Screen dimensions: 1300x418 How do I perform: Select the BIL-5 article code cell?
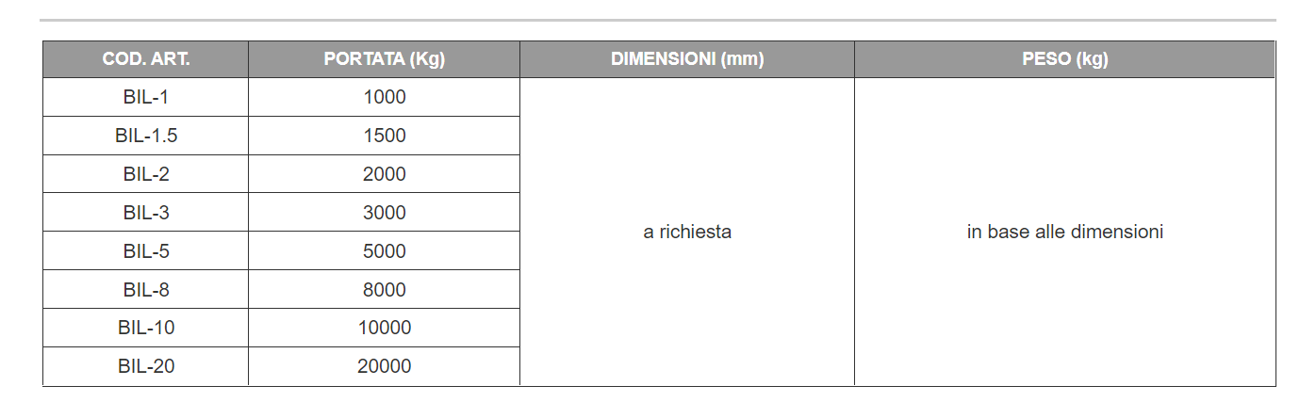(146, 251)
